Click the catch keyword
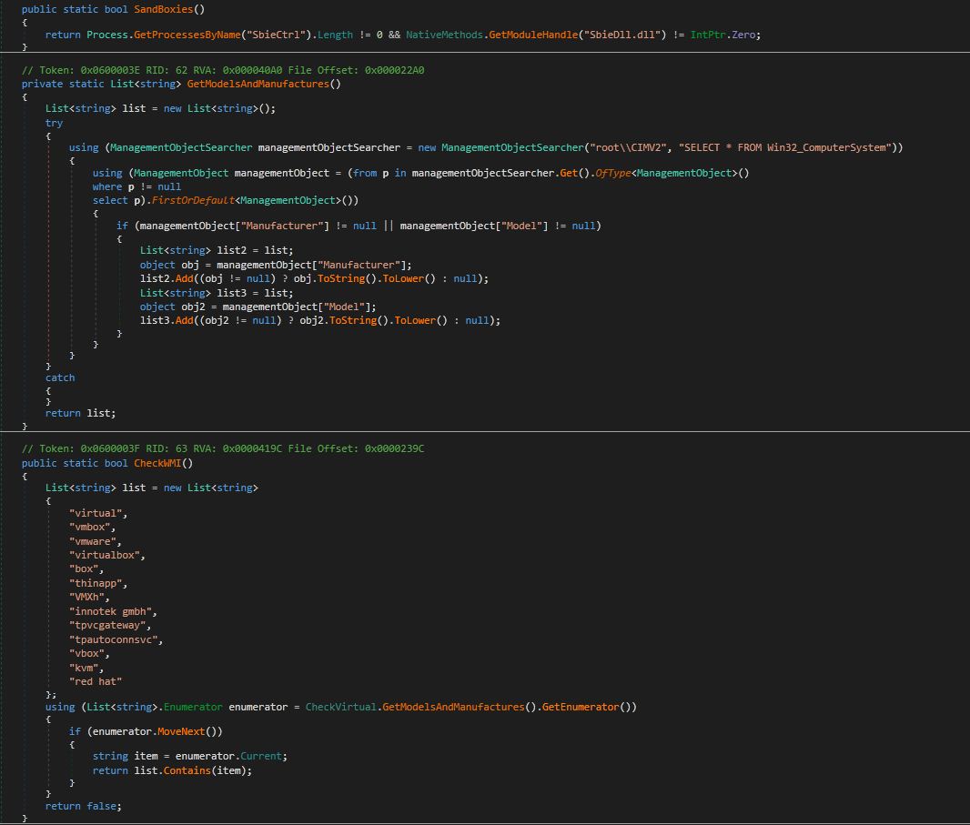The width and height of the screenshot is (970, 825). 60,377
